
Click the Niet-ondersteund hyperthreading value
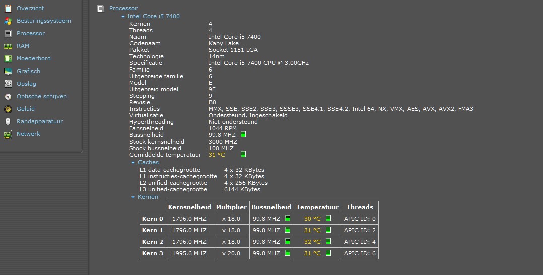coord(233,122)
